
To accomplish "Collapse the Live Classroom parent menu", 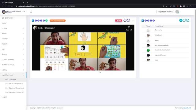I will pyautogui.click(x=13, y=75).
